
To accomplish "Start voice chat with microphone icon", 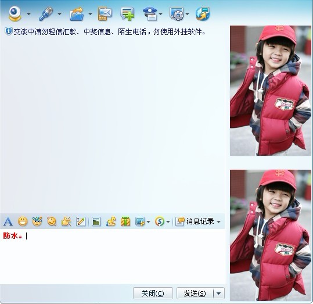I will (x=46, y=14).
